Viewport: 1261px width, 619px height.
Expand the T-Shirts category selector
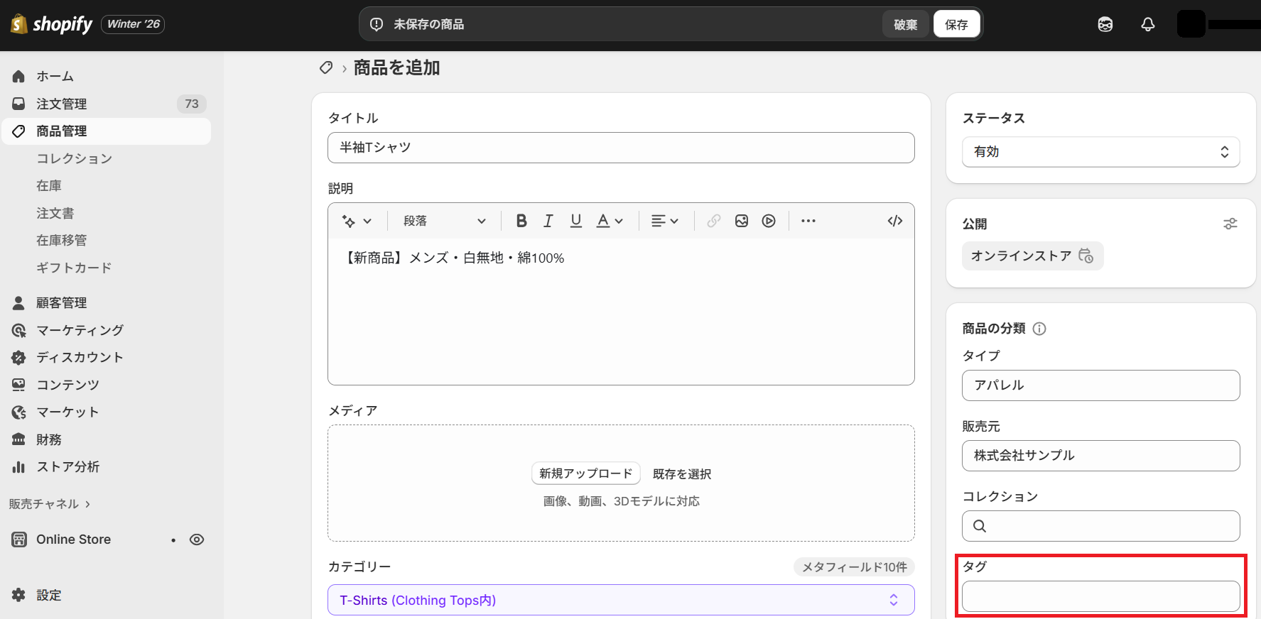click(x=620, y=600)
